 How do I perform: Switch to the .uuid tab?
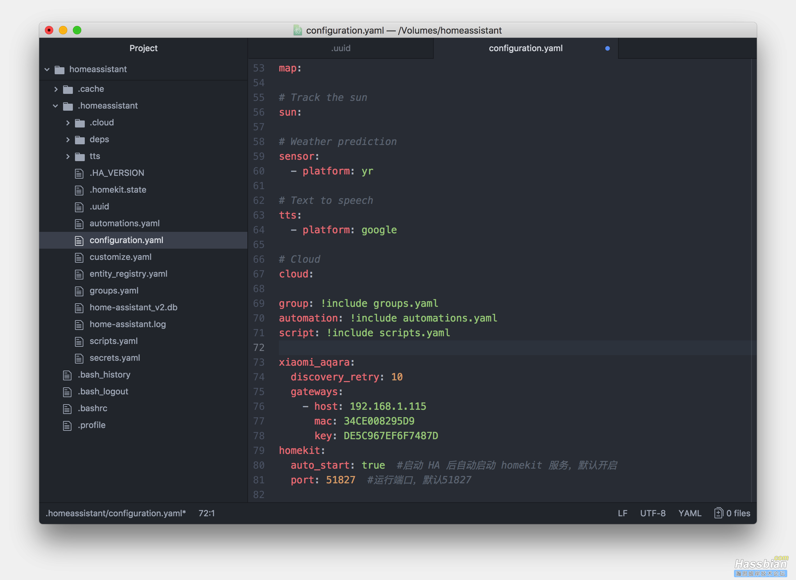341,48
